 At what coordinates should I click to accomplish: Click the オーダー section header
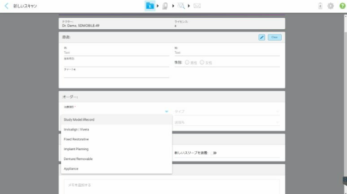click(x=172, y=97)
